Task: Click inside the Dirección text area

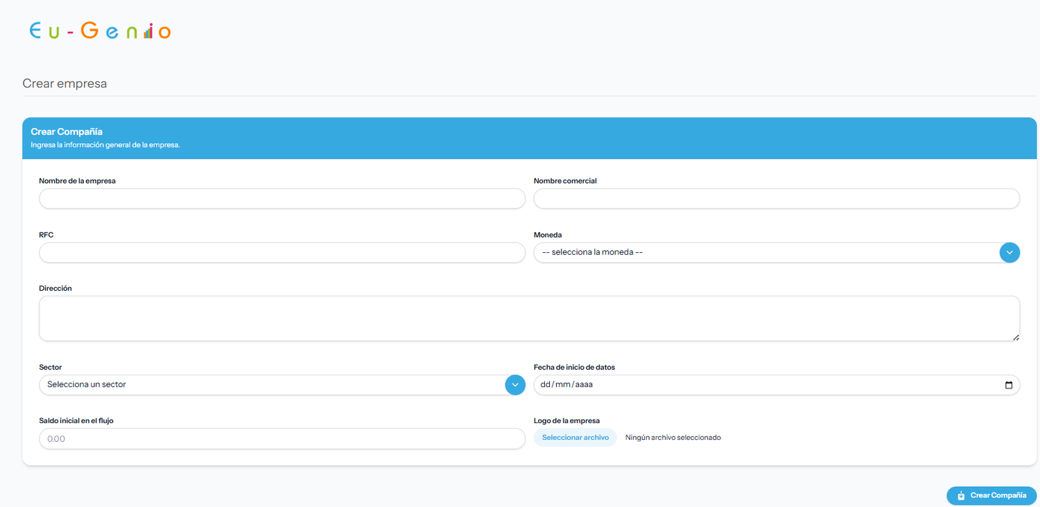Action: (529, 319)
